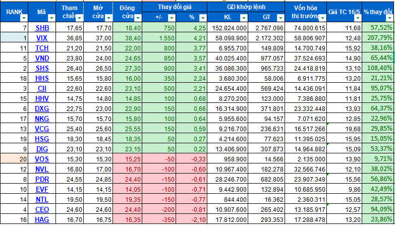Open the VIX stock link
Viewport: 395px width, 226px height.
click(x=42, y=38)
